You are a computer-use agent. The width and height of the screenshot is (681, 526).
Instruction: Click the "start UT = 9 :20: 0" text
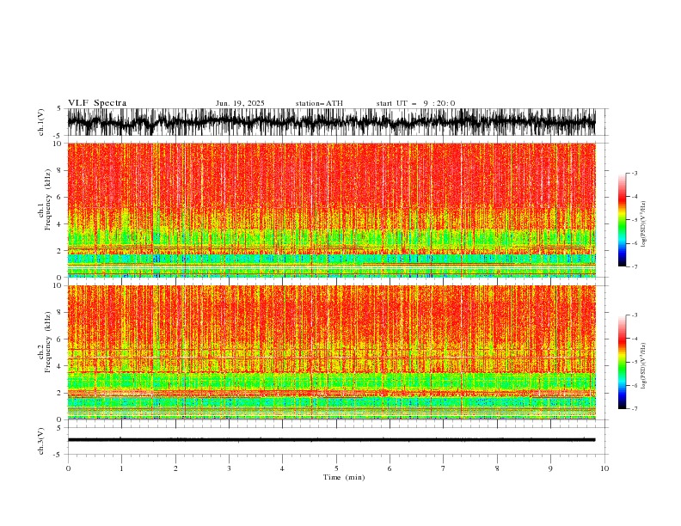tap(415, 103)
